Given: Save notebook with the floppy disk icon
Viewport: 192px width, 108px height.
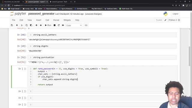Looking at the screenshot, I should click(12, 25).
